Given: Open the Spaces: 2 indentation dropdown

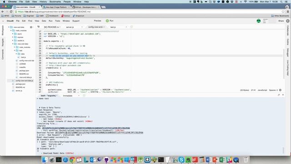Looking at the screenshot, I should (273, 90).
